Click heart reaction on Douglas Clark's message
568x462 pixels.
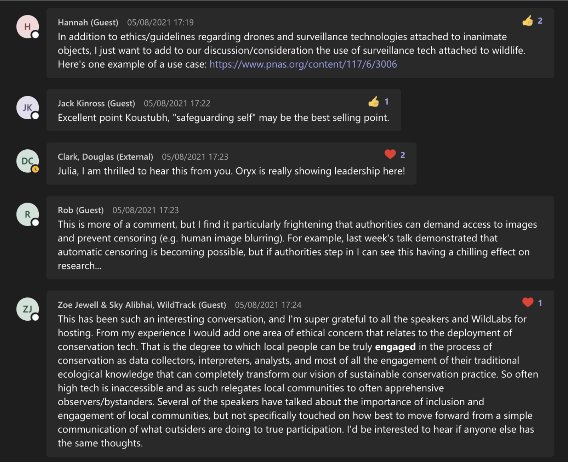click(x=390, y=155)
